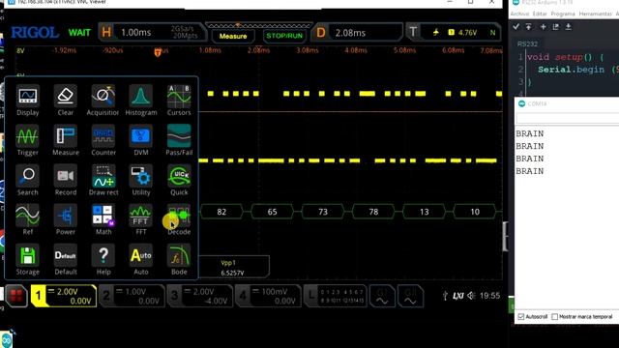Click decoded value 13 on bus
This screenshot has height=348, width=619.
tap(424, 212)
